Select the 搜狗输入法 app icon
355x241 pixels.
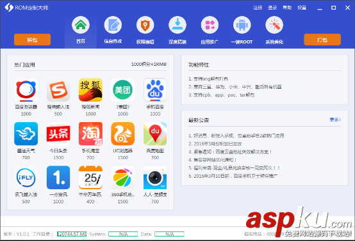[58, 90]
